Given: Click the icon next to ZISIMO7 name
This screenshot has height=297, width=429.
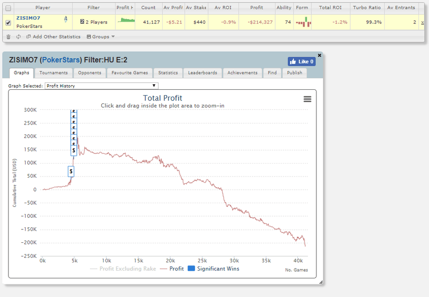Looking at the screenshot, I should pyautogui.click(x=65, y=19).
